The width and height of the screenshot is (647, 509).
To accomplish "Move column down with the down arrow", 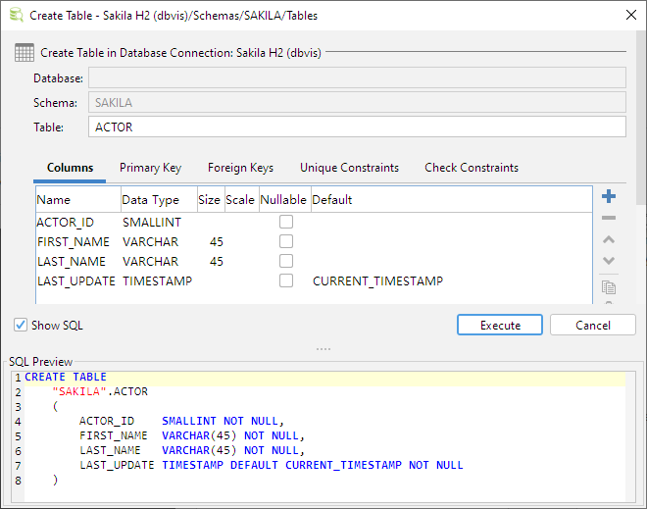I will click(x=609, y=261).
